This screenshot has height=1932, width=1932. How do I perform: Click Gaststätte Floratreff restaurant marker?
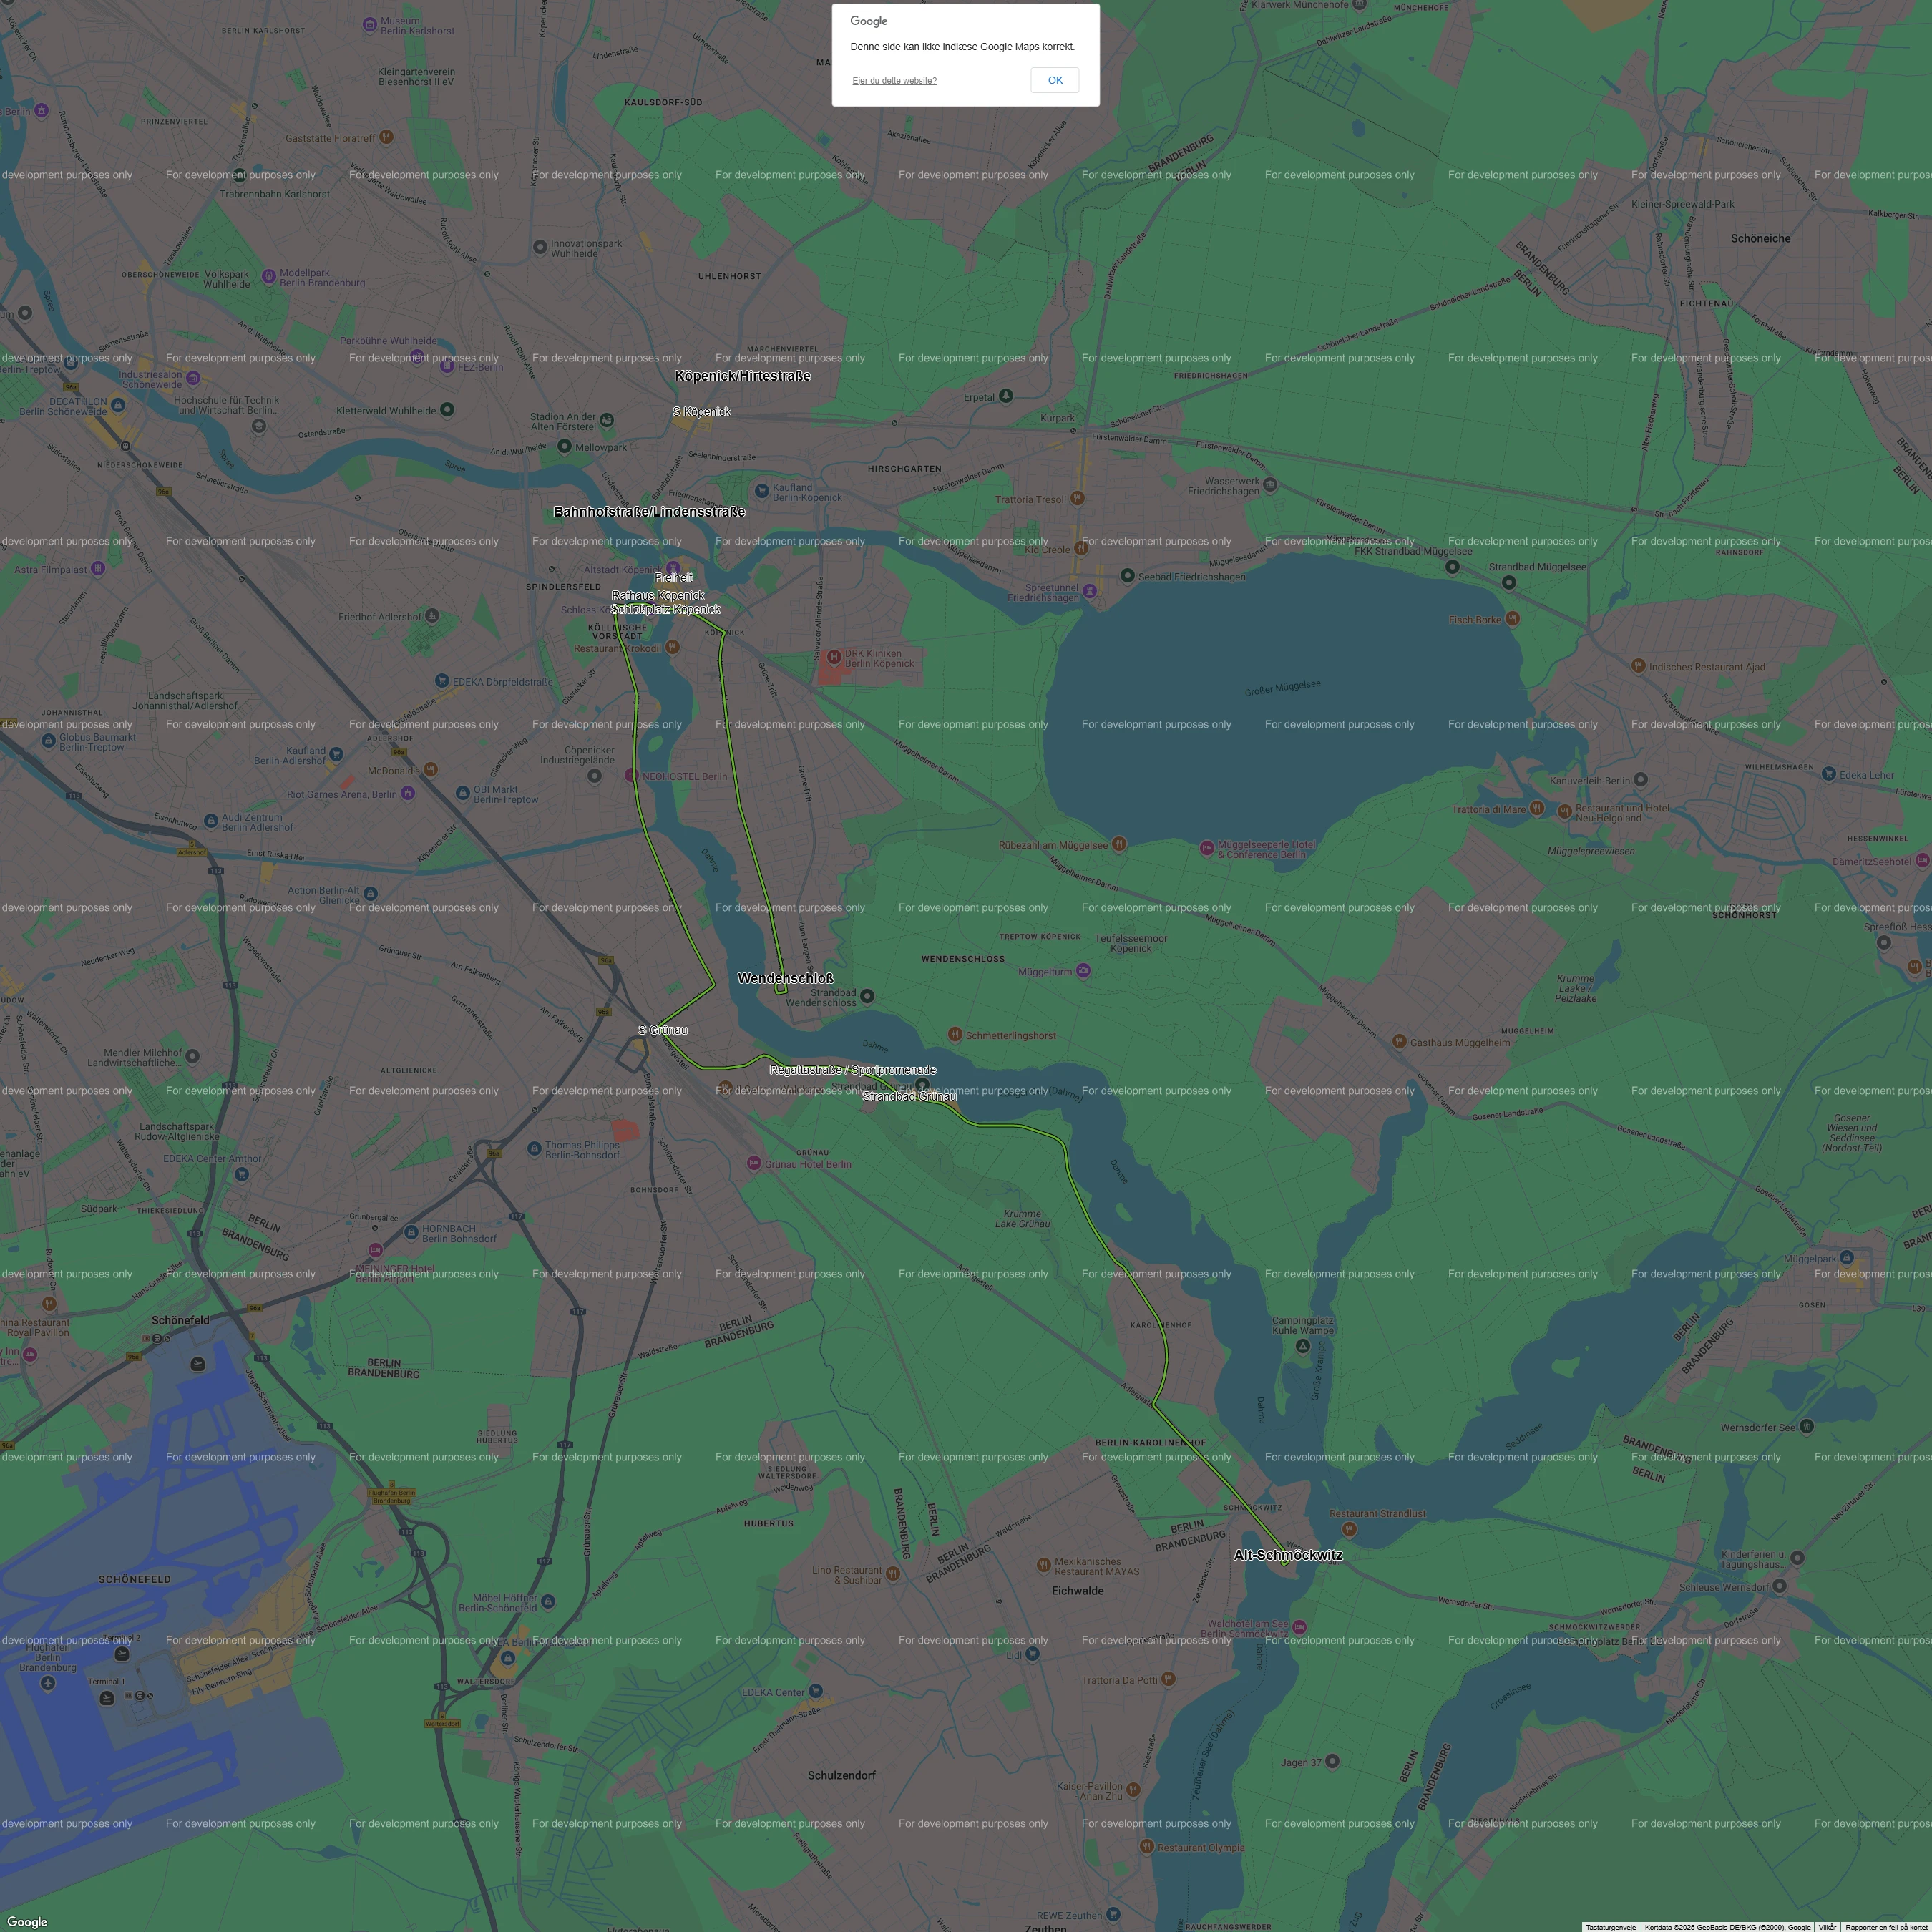[x=386, y=137]
